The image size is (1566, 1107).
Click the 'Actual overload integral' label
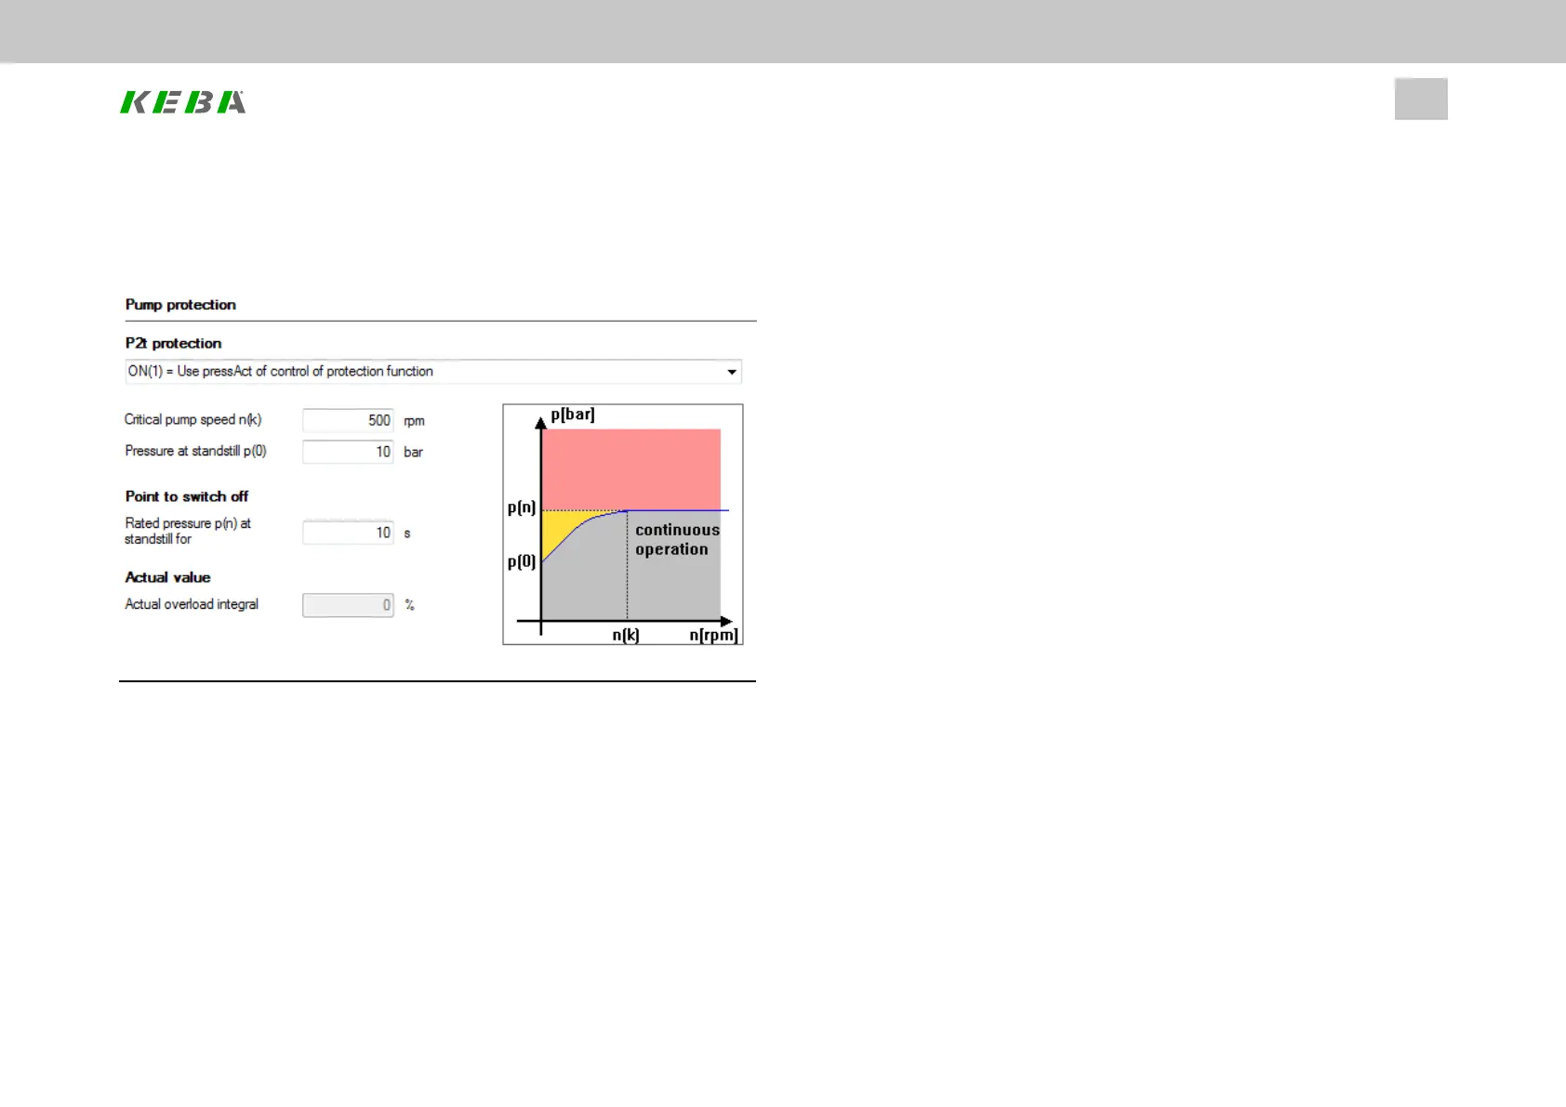[x=192, y=604]
